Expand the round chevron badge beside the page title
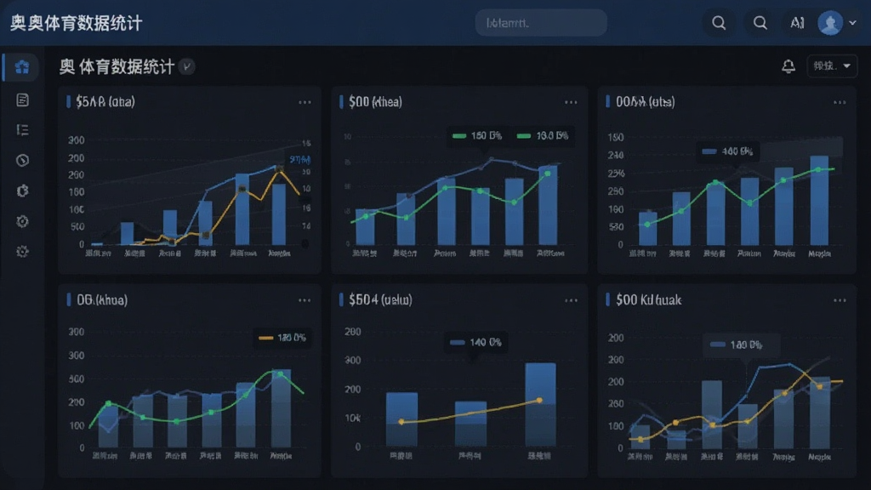Screen dimensions: 871x490 click(x=187, y=66)
